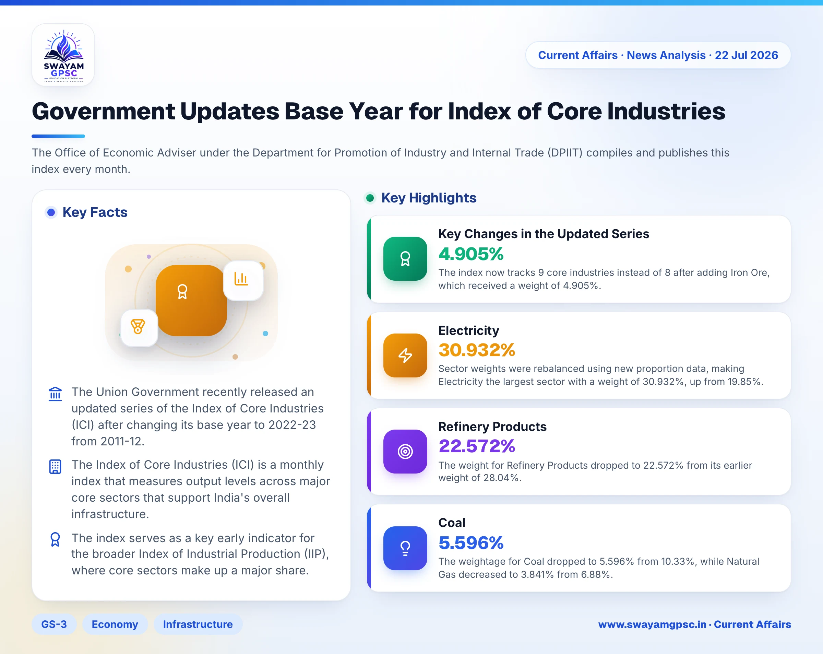This screenshot has height=654, width=823.
Task: Click the blue dot beside Key Facts
Action: point(51,212)
